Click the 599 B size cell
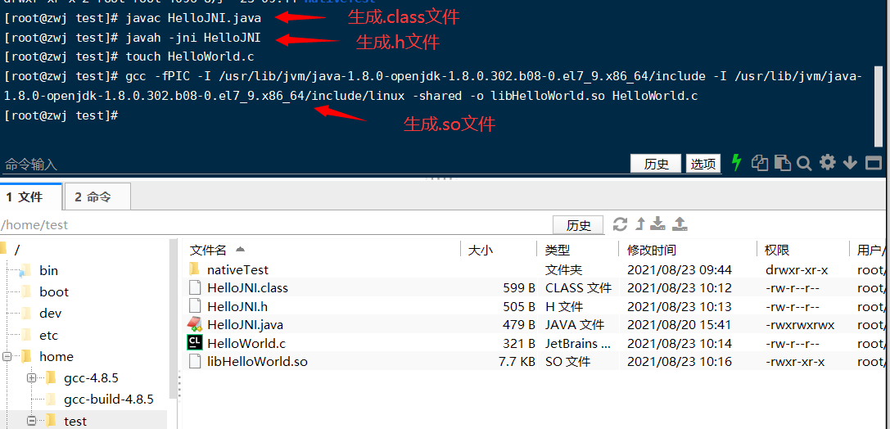The image size is (890, 429). (x=519, y=287)
